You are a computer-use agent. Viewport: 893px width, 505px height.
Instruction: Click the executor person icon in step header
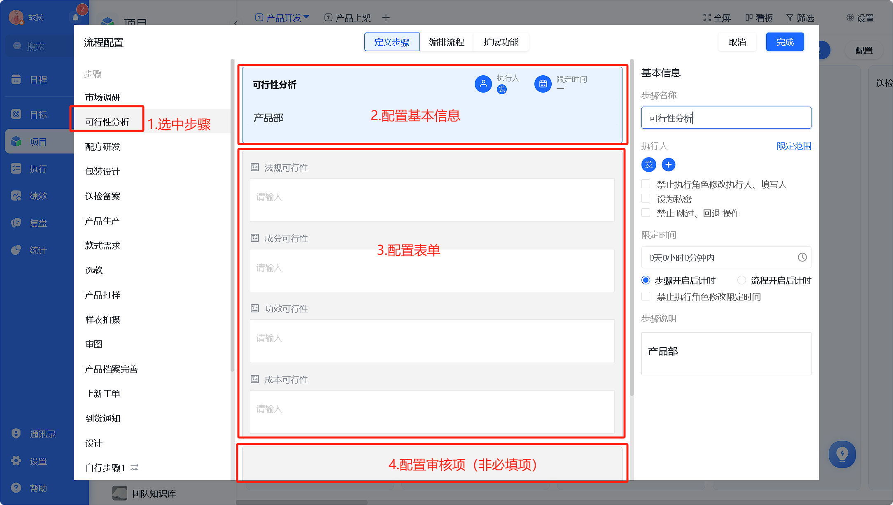(x=483, y=84)
